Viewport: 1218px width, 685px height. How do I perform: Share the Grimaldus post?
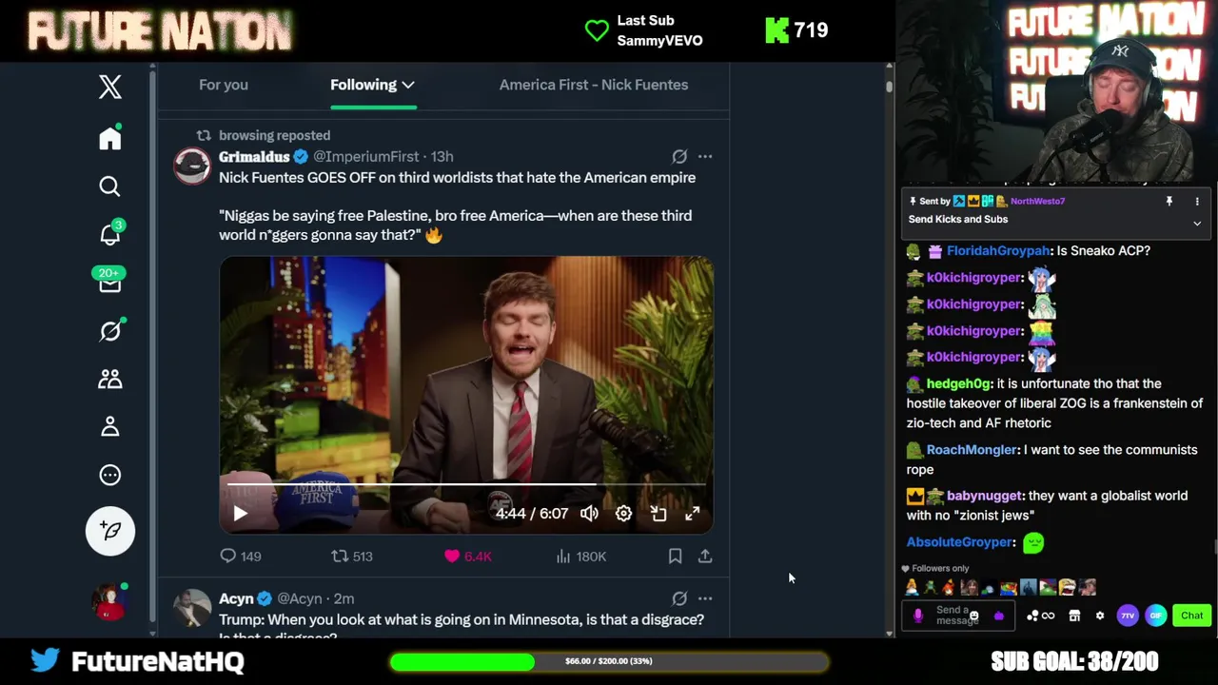click(x=705, y=557)
